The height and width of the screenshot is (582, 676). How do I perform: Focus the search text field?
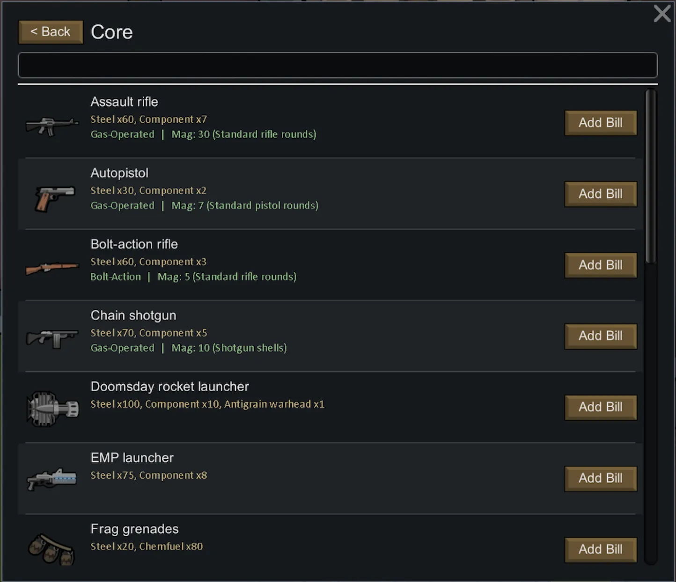[x=337, y=65]
